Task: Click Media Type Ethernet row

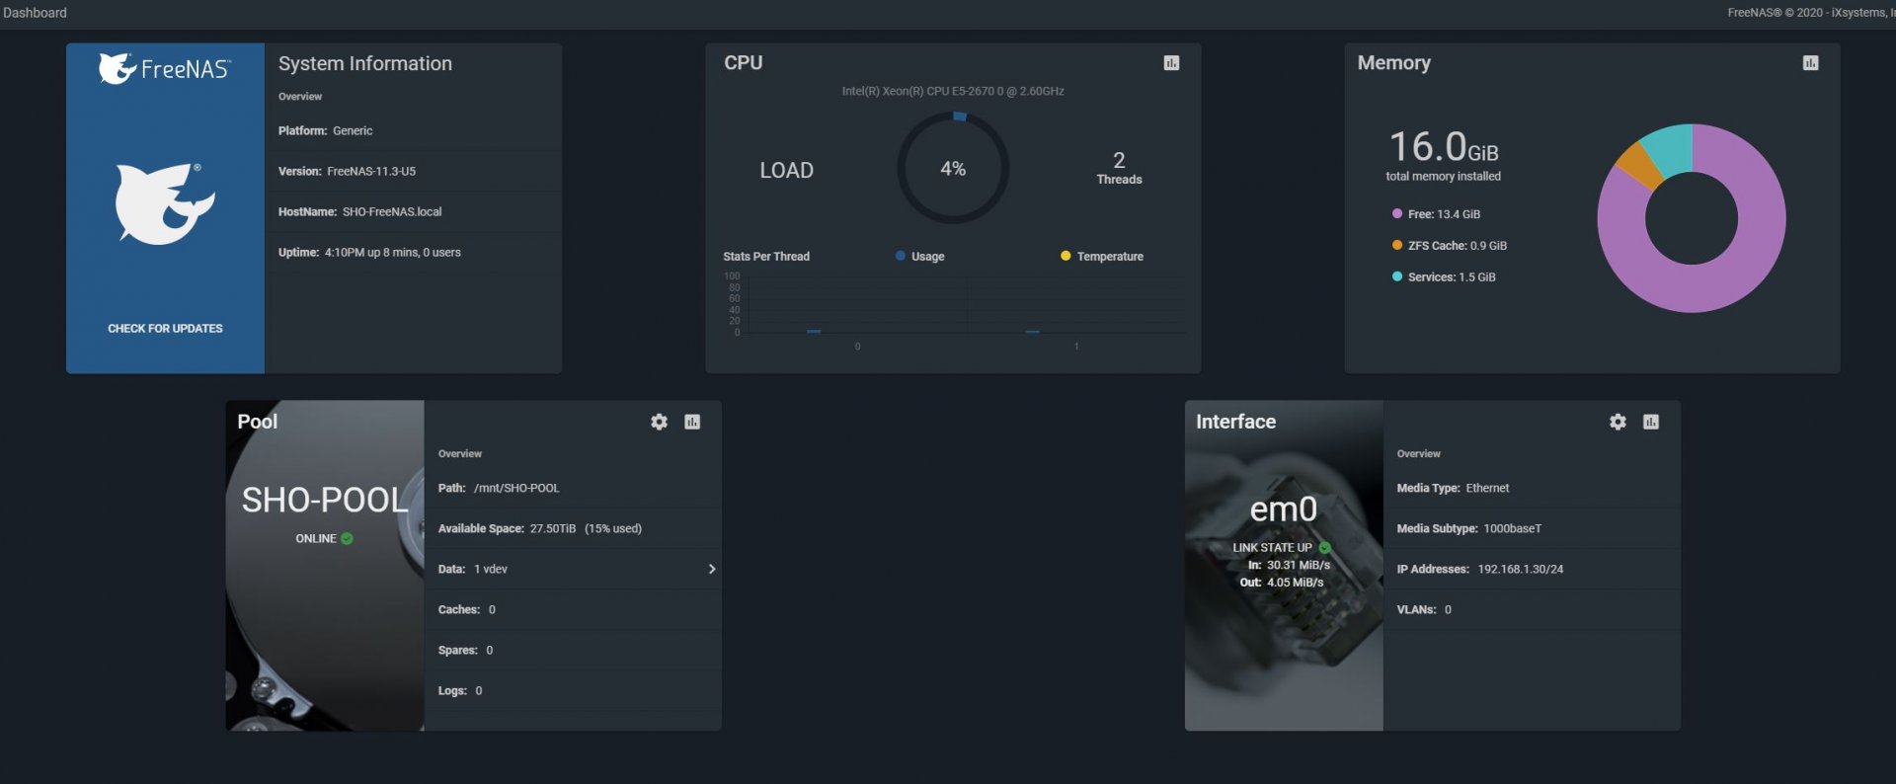Action: (1532, 488)
